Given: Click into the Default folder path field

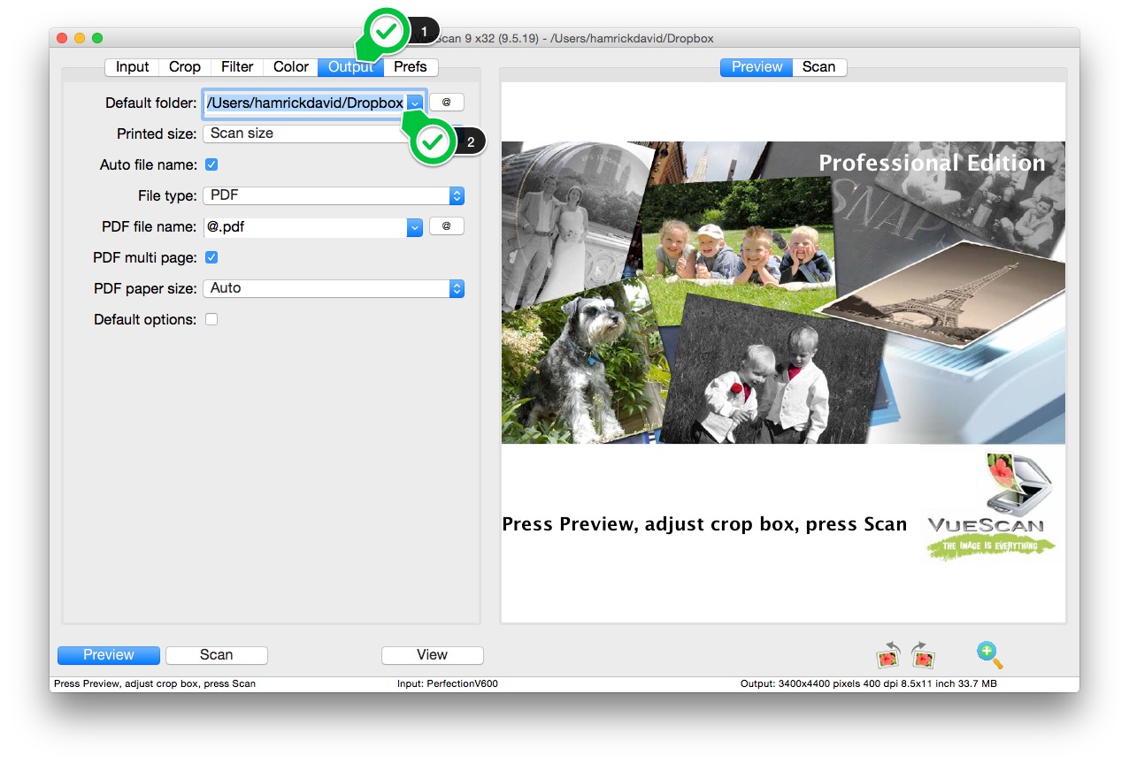Looking at the screenshot, I should point(304,103).
